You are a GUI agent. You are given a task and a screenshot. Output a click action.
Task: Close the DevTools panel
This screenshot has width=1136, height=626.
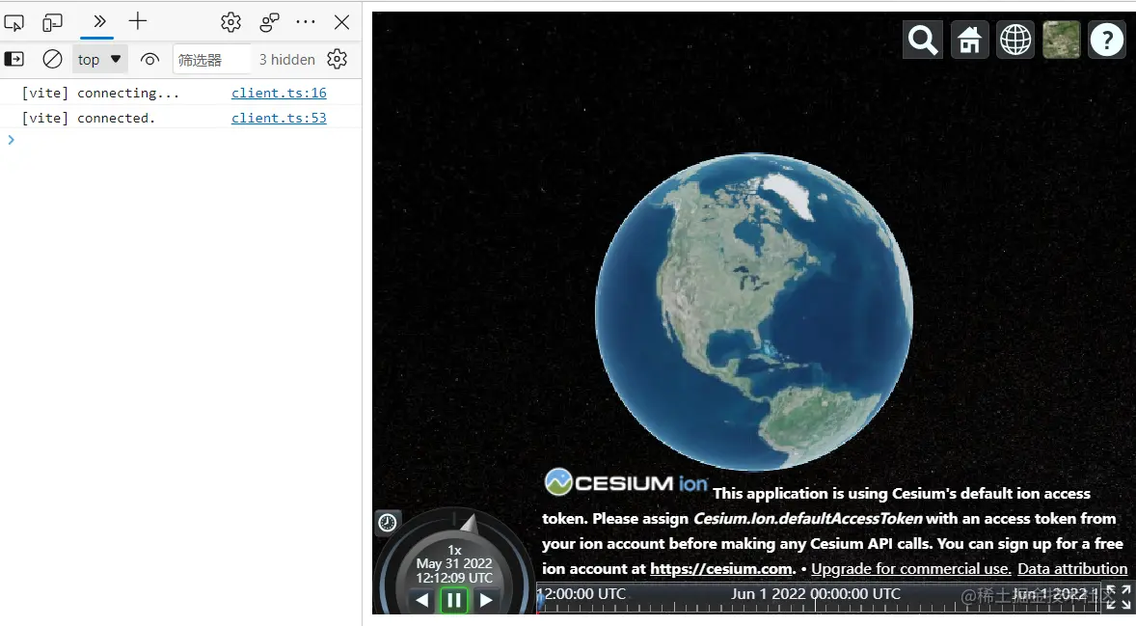342,22
